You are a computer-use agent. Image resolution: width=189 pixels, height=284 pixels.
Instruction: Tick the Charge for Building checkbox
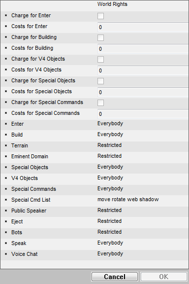pos(100,37)
